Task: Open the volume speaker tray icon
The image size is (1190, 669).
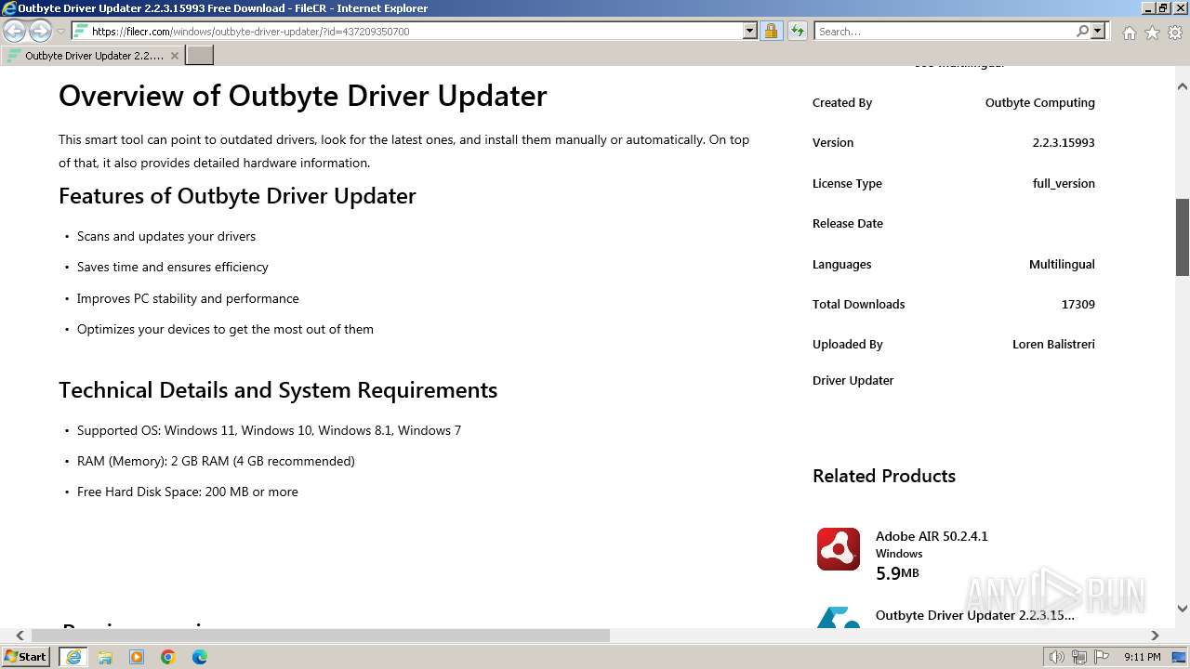Action: tap(1057, 657)
